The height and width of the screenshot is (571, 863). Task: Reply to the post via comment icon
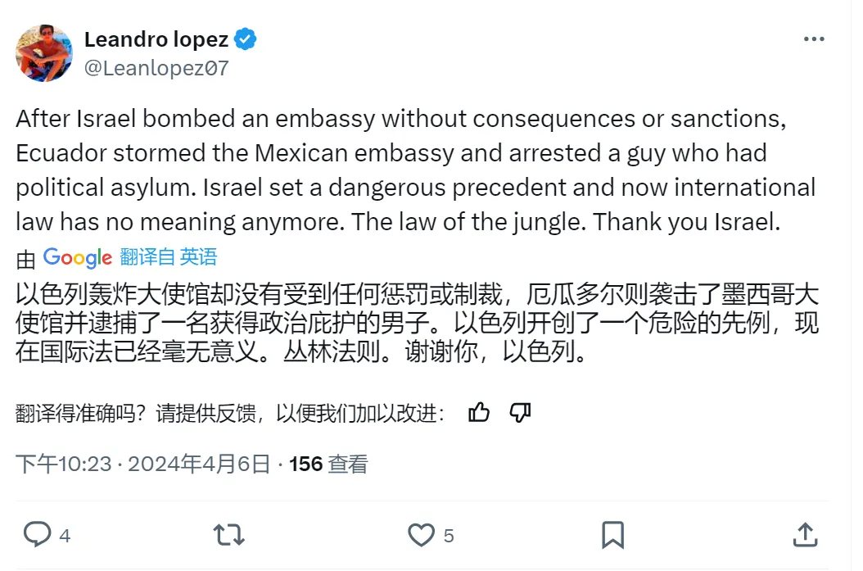click(x=37, y=535)
